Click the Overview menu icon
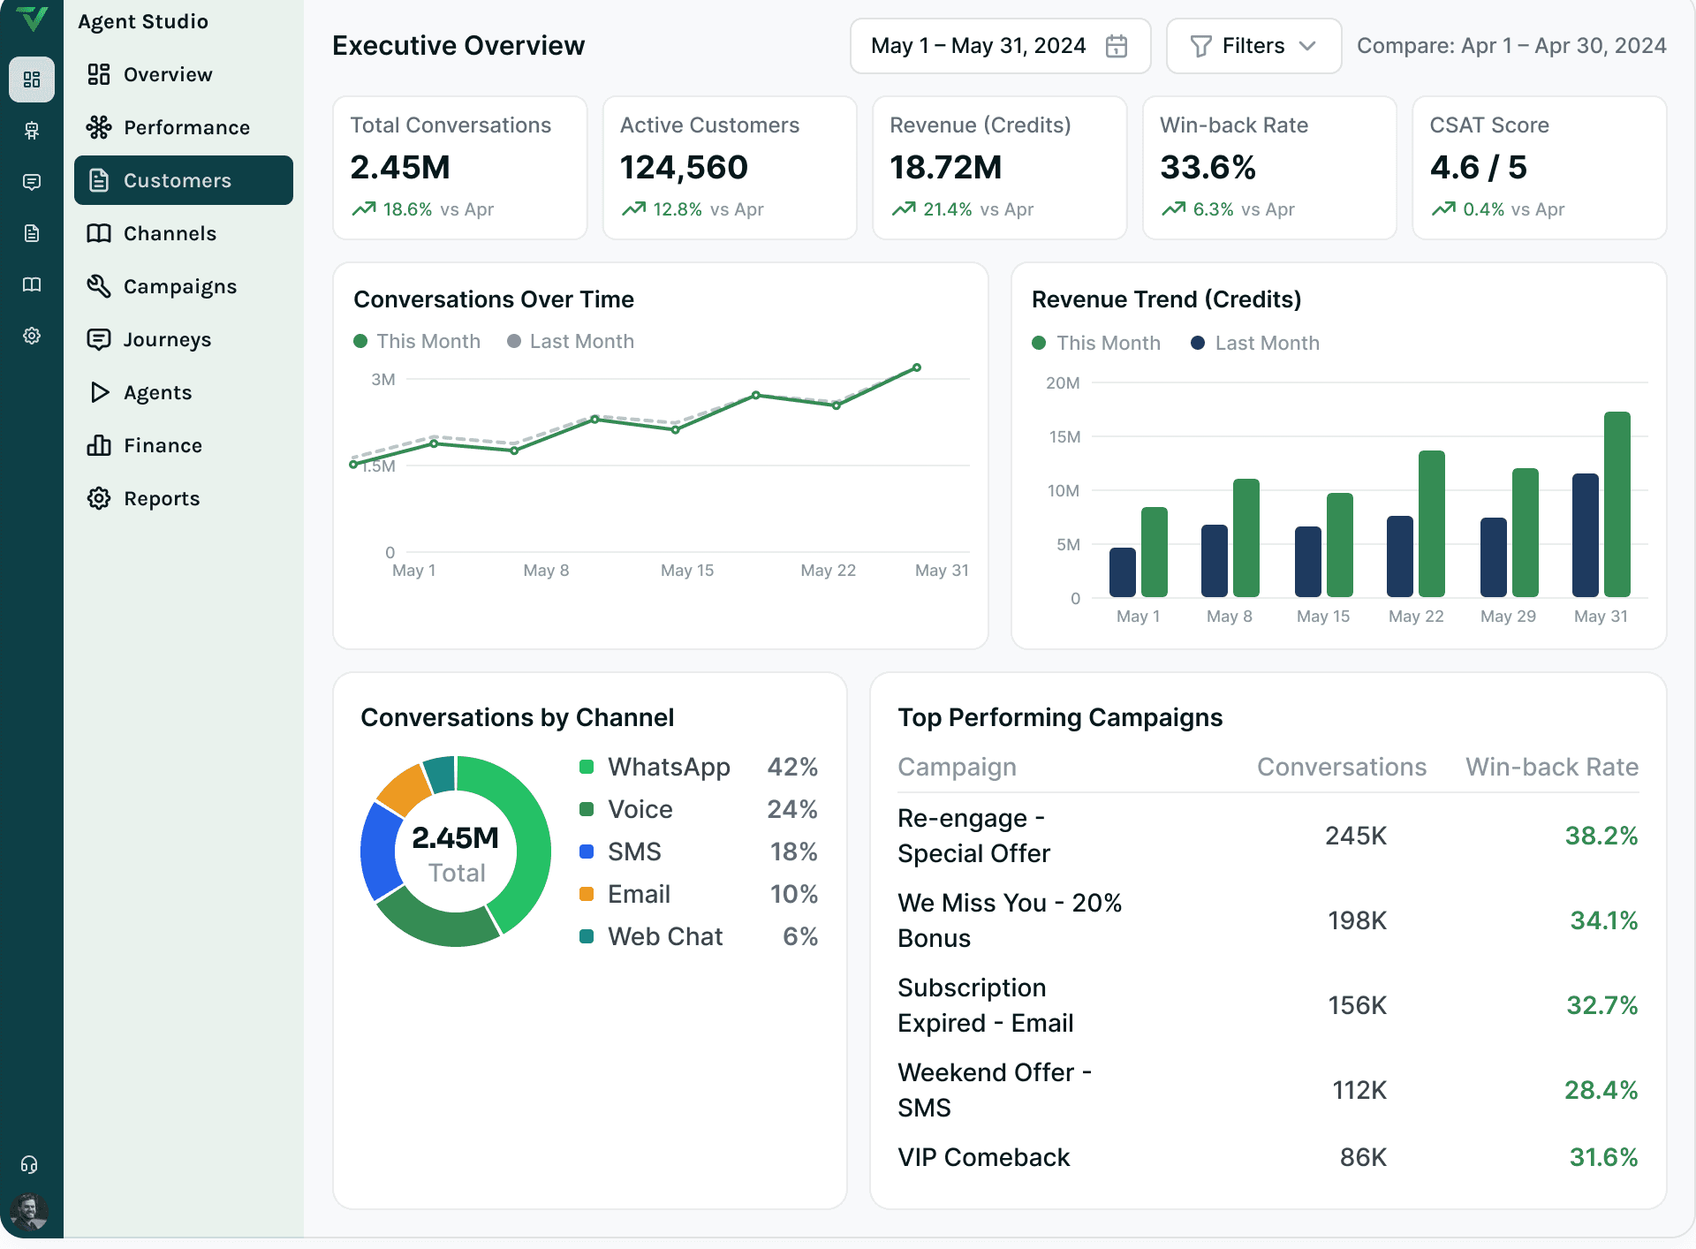This screenshot has width=1696, height=1249. tap(99, 74)
